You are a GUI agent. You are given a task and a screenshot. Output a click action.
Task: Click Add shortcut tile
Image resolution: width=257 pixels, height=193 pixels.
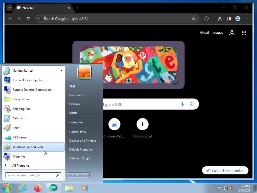pos(143,128)
